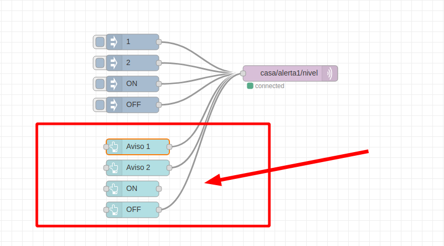Click the green connected status indicator
Viewport: 444px width, 246px height.
coord(250,85)
